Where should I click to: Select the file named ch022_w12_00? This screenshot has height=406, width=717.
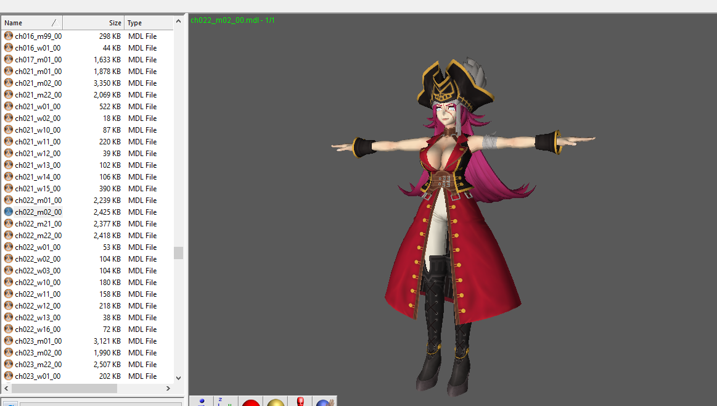38,306
